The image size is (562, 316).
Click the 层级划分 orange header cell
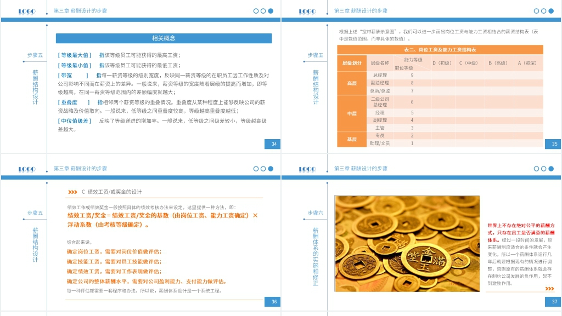[352, 63]
